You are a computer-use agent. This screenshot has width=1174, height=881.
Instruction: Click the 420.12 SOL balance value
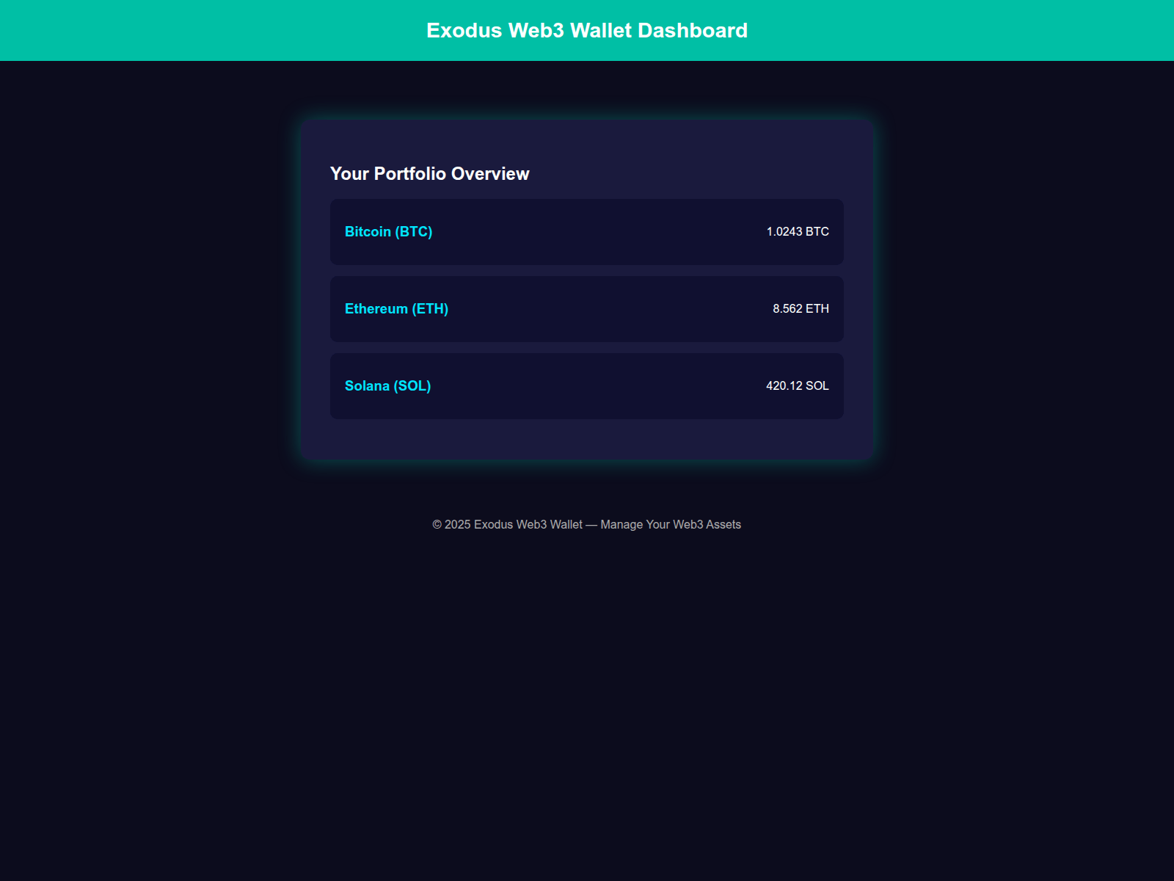click(x=797, y=385)
